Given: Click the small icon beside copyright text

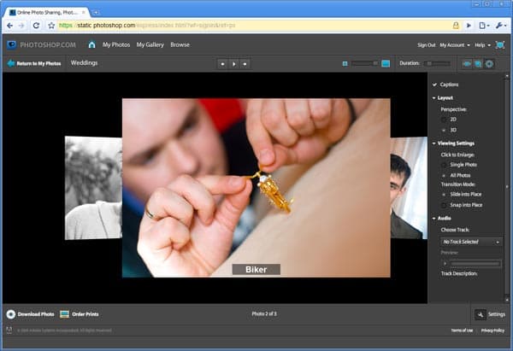Looking at the screenshot, I should coord(9,331).
